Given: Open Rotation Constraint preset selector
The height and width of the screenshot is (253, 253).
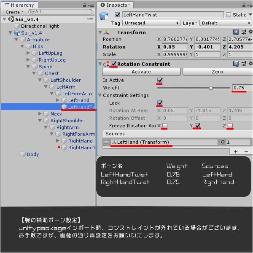Looking at the screenshot, I should tap(244, 64).
